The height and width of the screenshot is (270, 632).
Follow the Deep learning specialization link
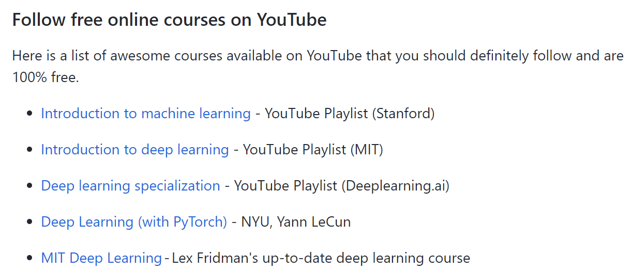(130, 186)
